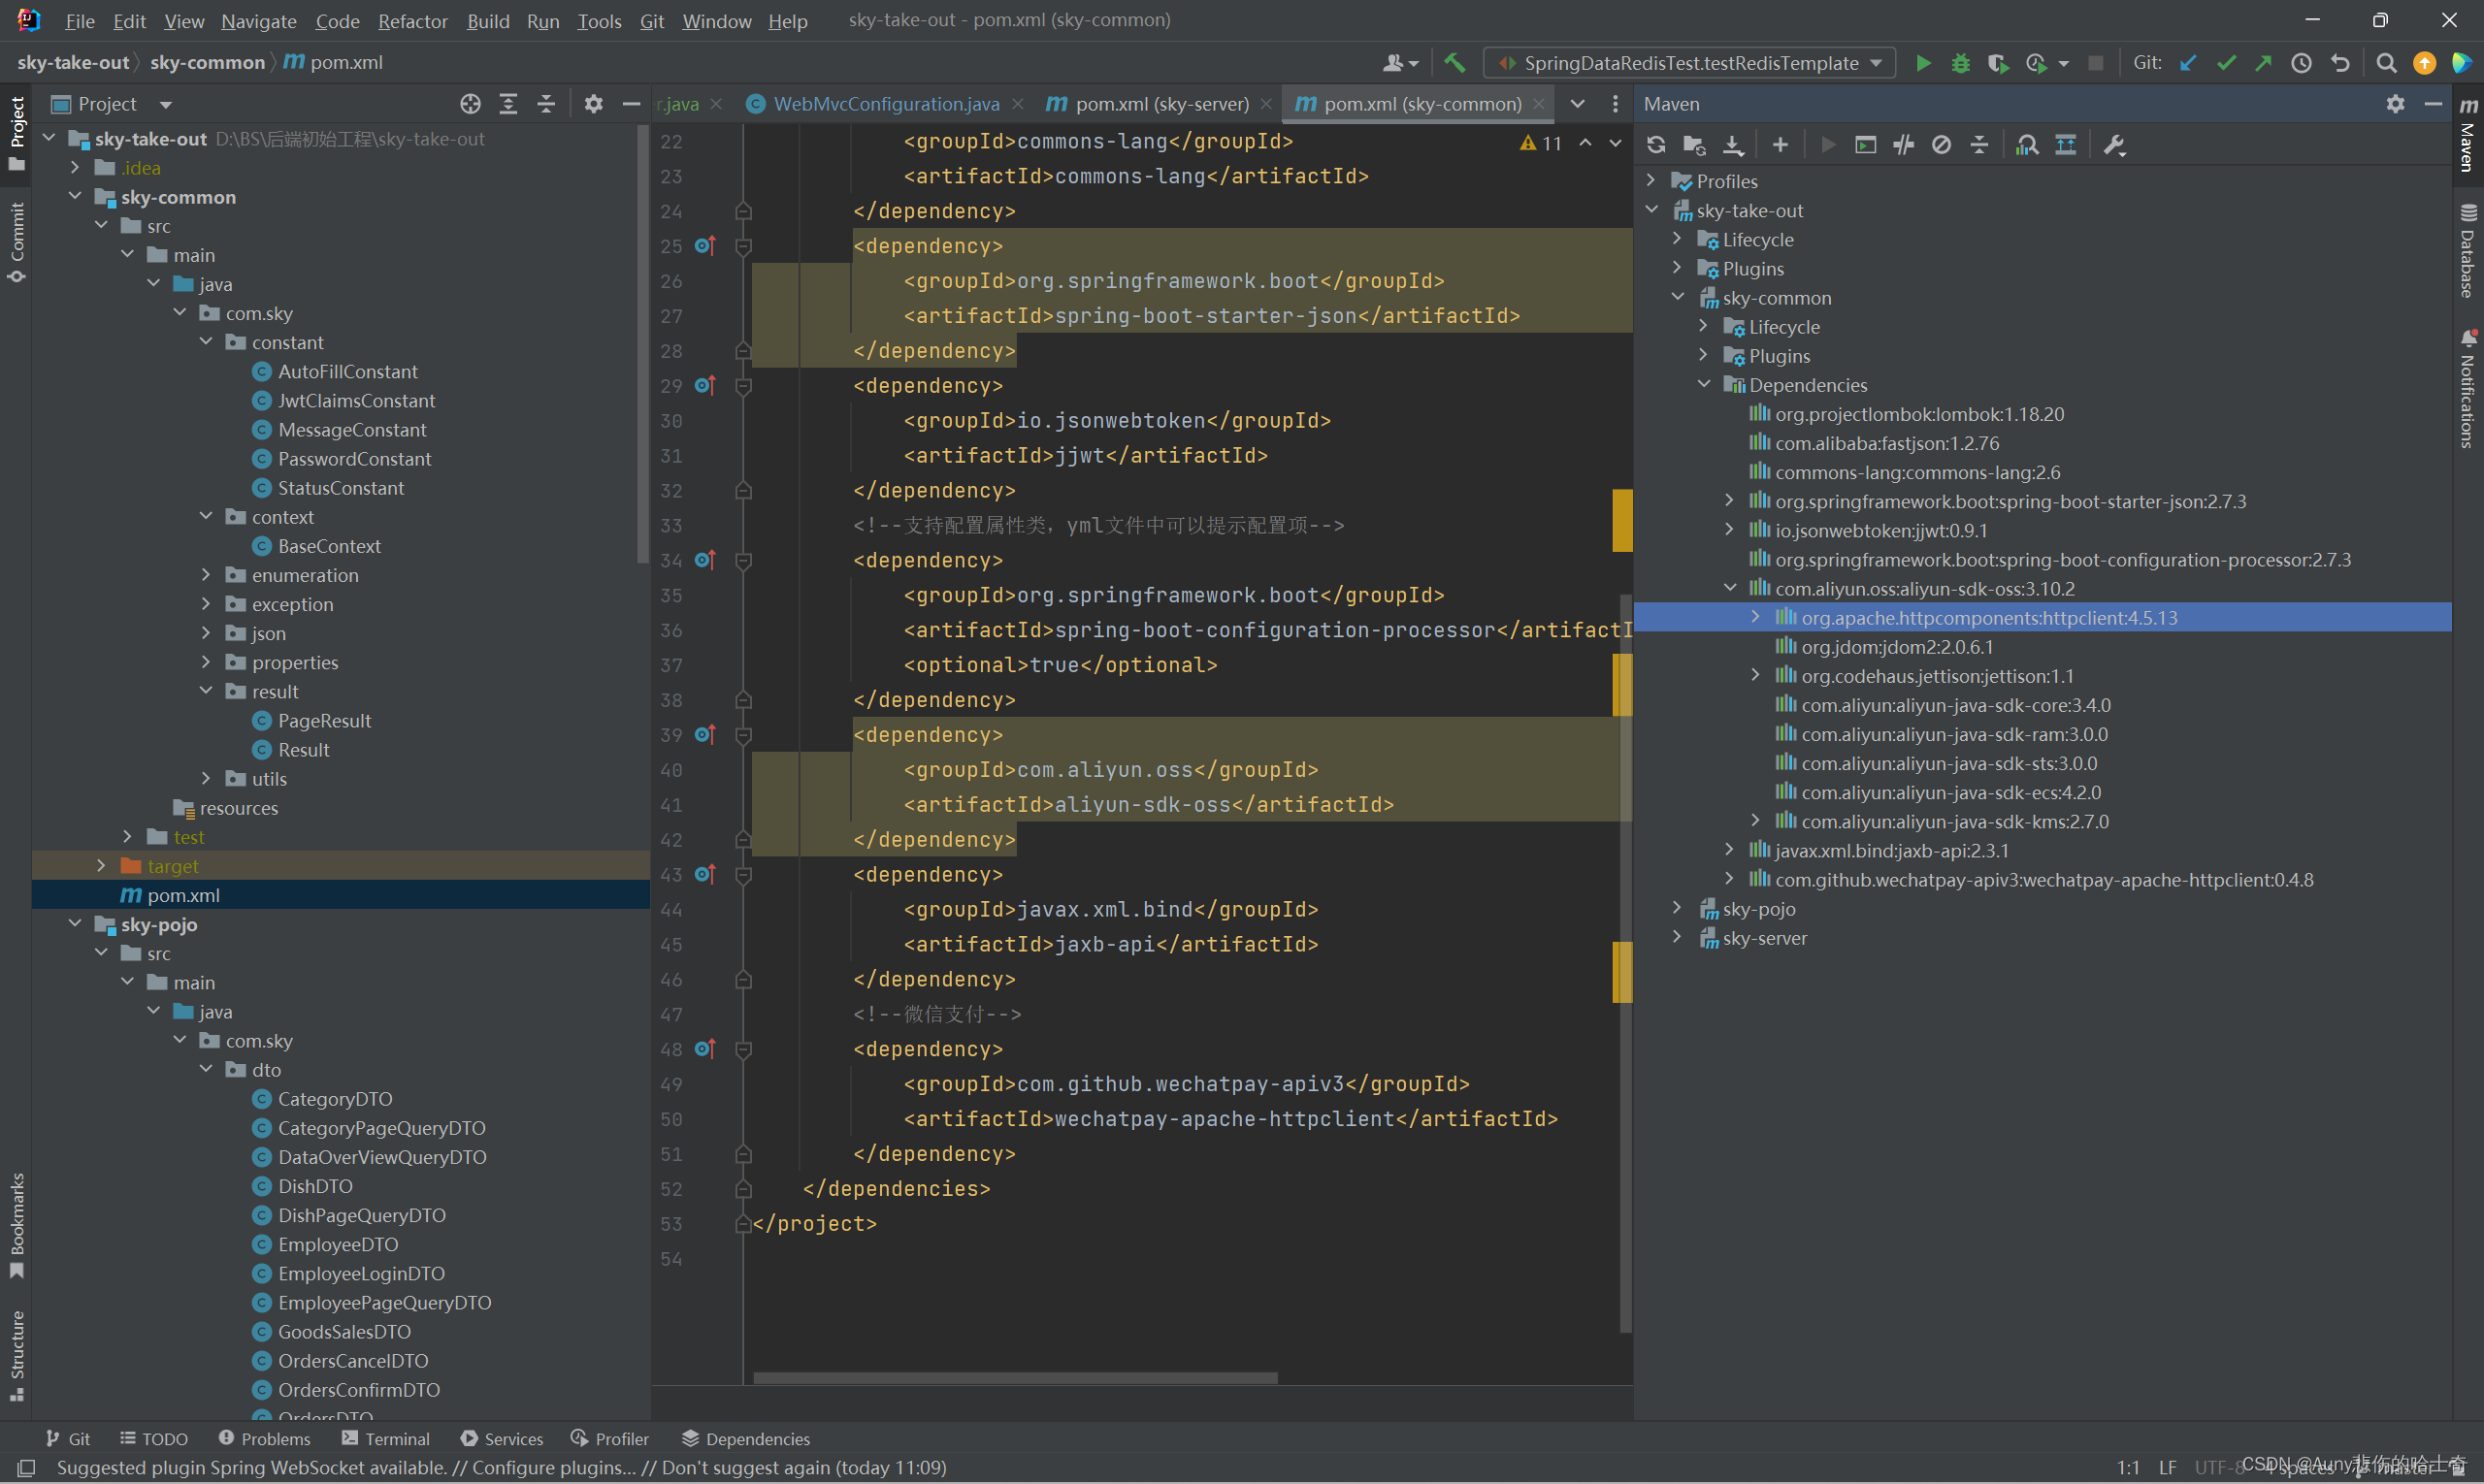Click Problems tool window button
The width and height of the screenshot is (2484, 1484).
(264, 1438)
